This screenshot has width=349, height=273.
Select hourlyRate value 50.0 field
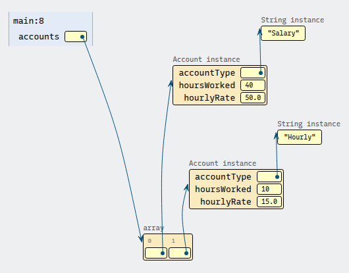pos(253,97)
